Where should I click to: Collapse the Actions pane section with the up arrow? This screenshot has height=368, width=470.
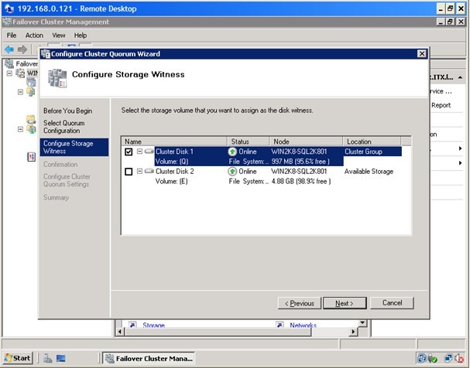coord(460,77)
